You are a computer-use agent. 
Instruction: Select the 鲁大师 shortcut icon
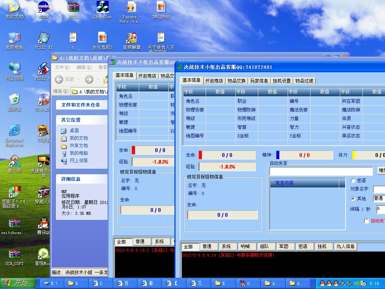click(x=14, y=164)
